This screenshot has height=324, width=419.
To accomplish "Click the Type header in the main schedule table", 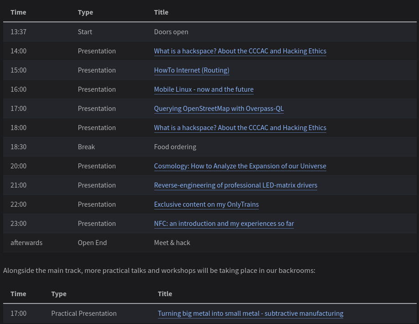I will coord(85,12).
